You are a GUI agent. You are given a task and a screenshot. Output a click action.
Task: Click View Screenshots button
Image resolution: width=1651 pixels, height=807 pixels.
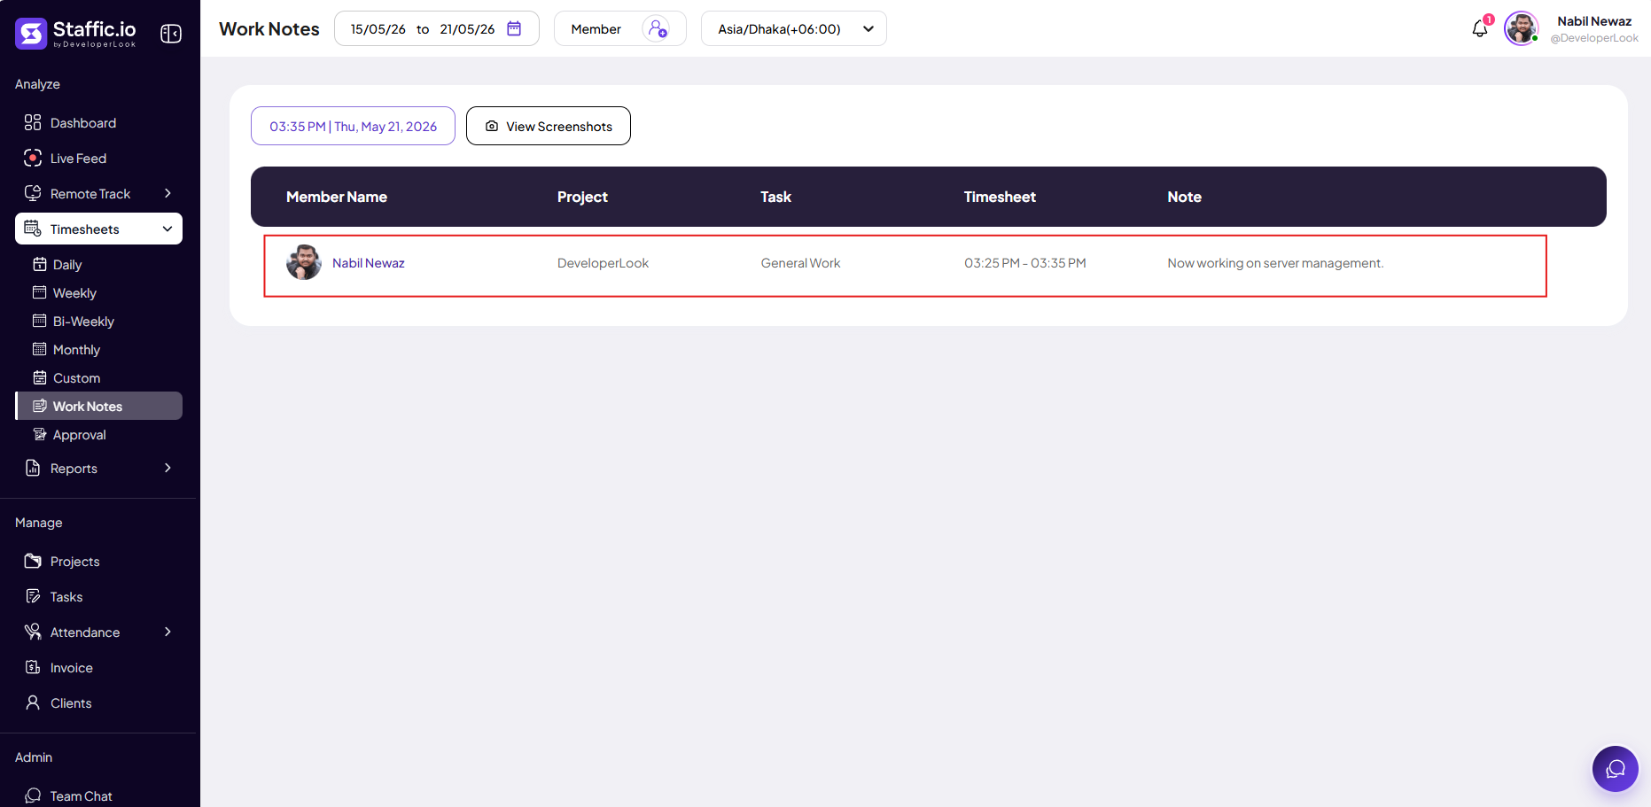(x=549, y=126)
